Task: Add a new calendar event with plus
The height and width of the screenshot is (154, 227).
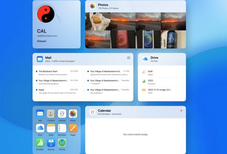Action: [x=181, y=111]
